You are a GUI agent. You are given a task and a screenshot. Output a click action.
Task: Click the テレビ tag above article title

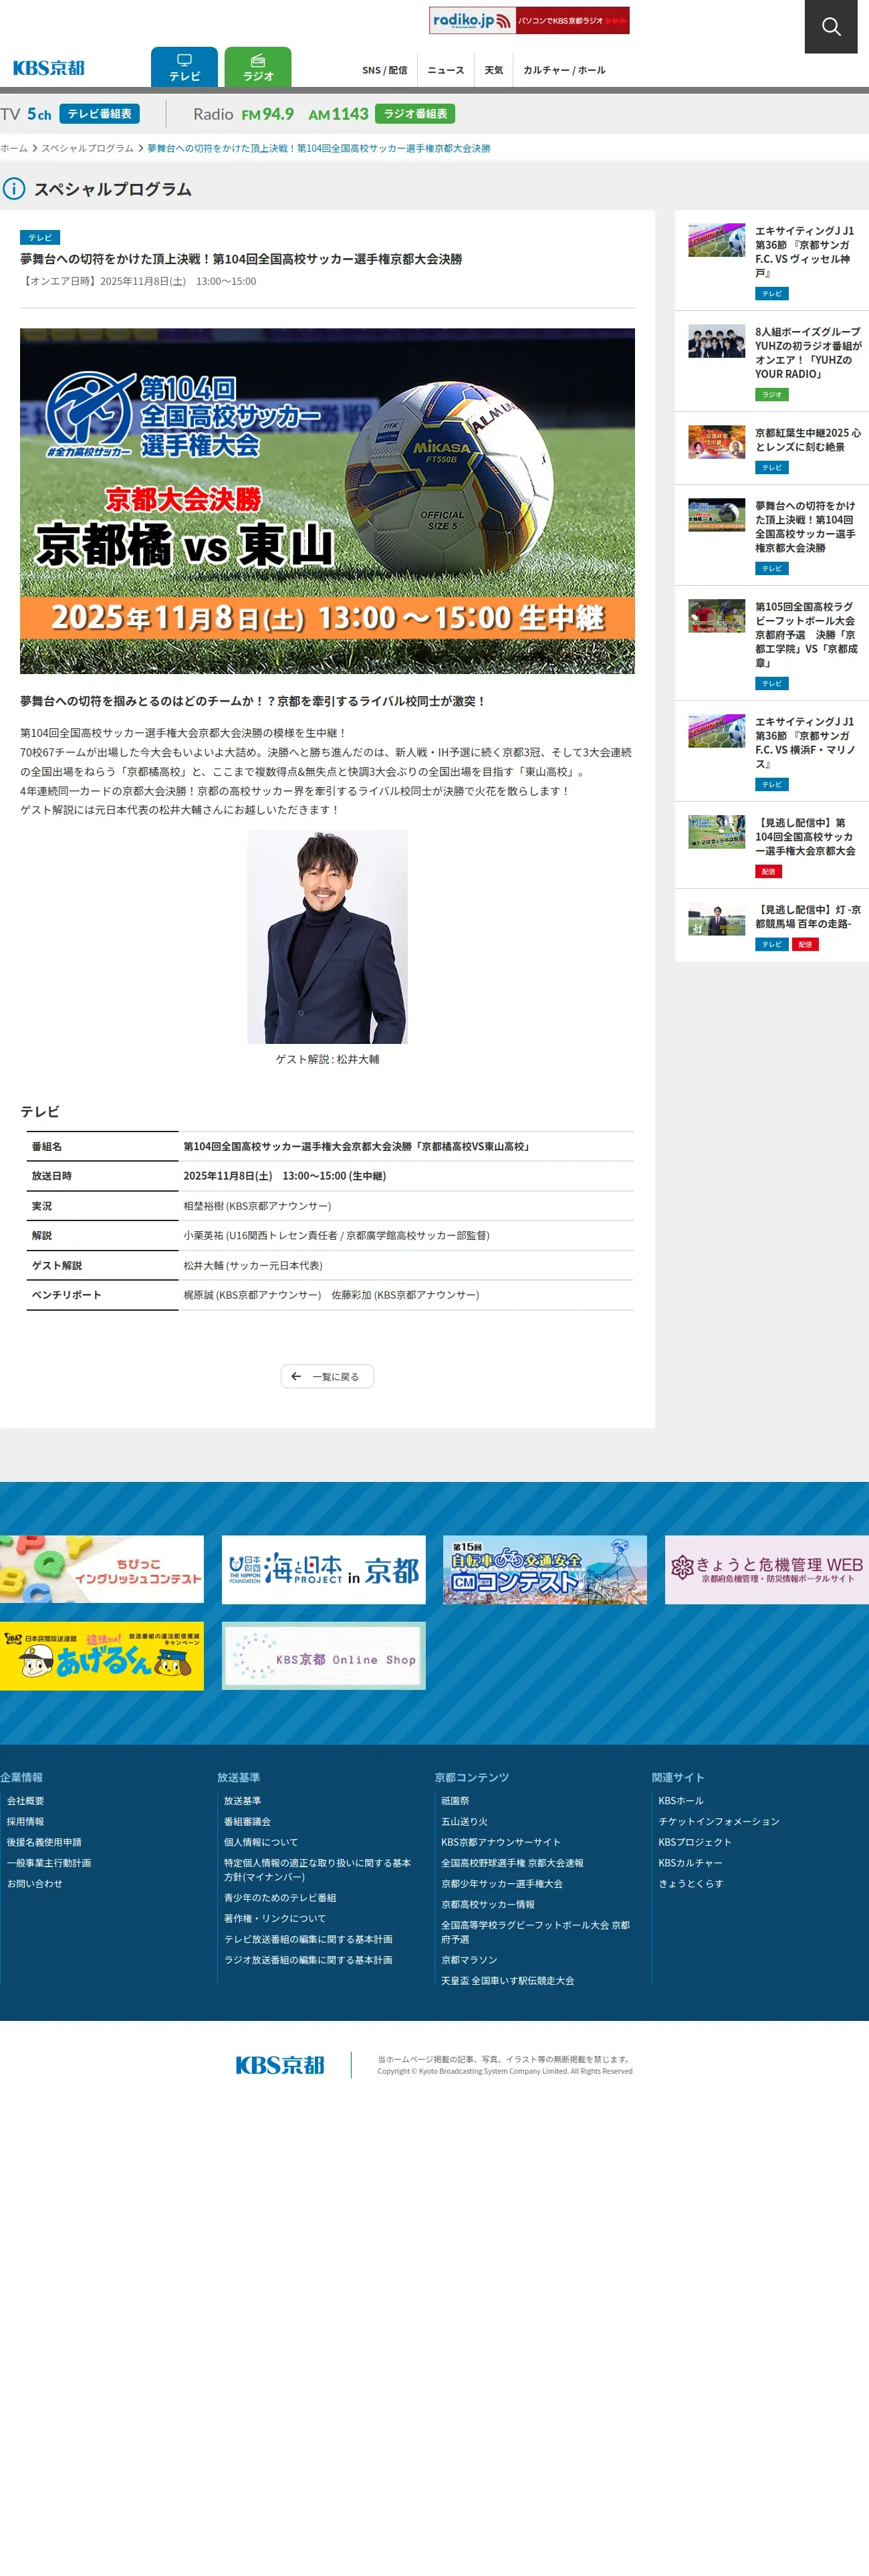click(40, 237)
